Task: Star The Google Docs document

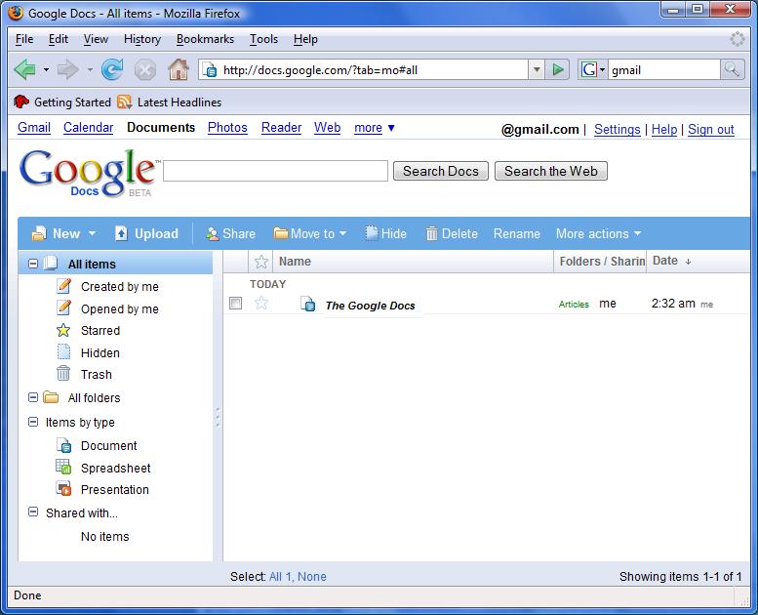Action: [x=261, y=304]
